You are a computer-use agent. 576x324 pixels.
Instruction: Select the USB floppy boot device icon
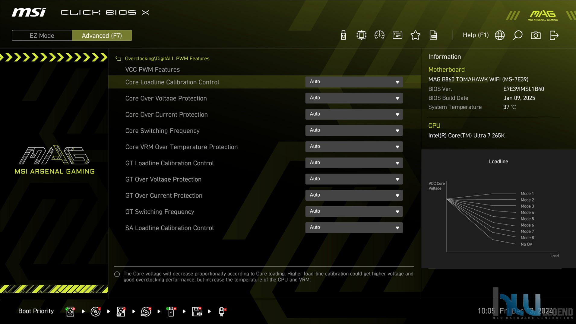[197, 311]
